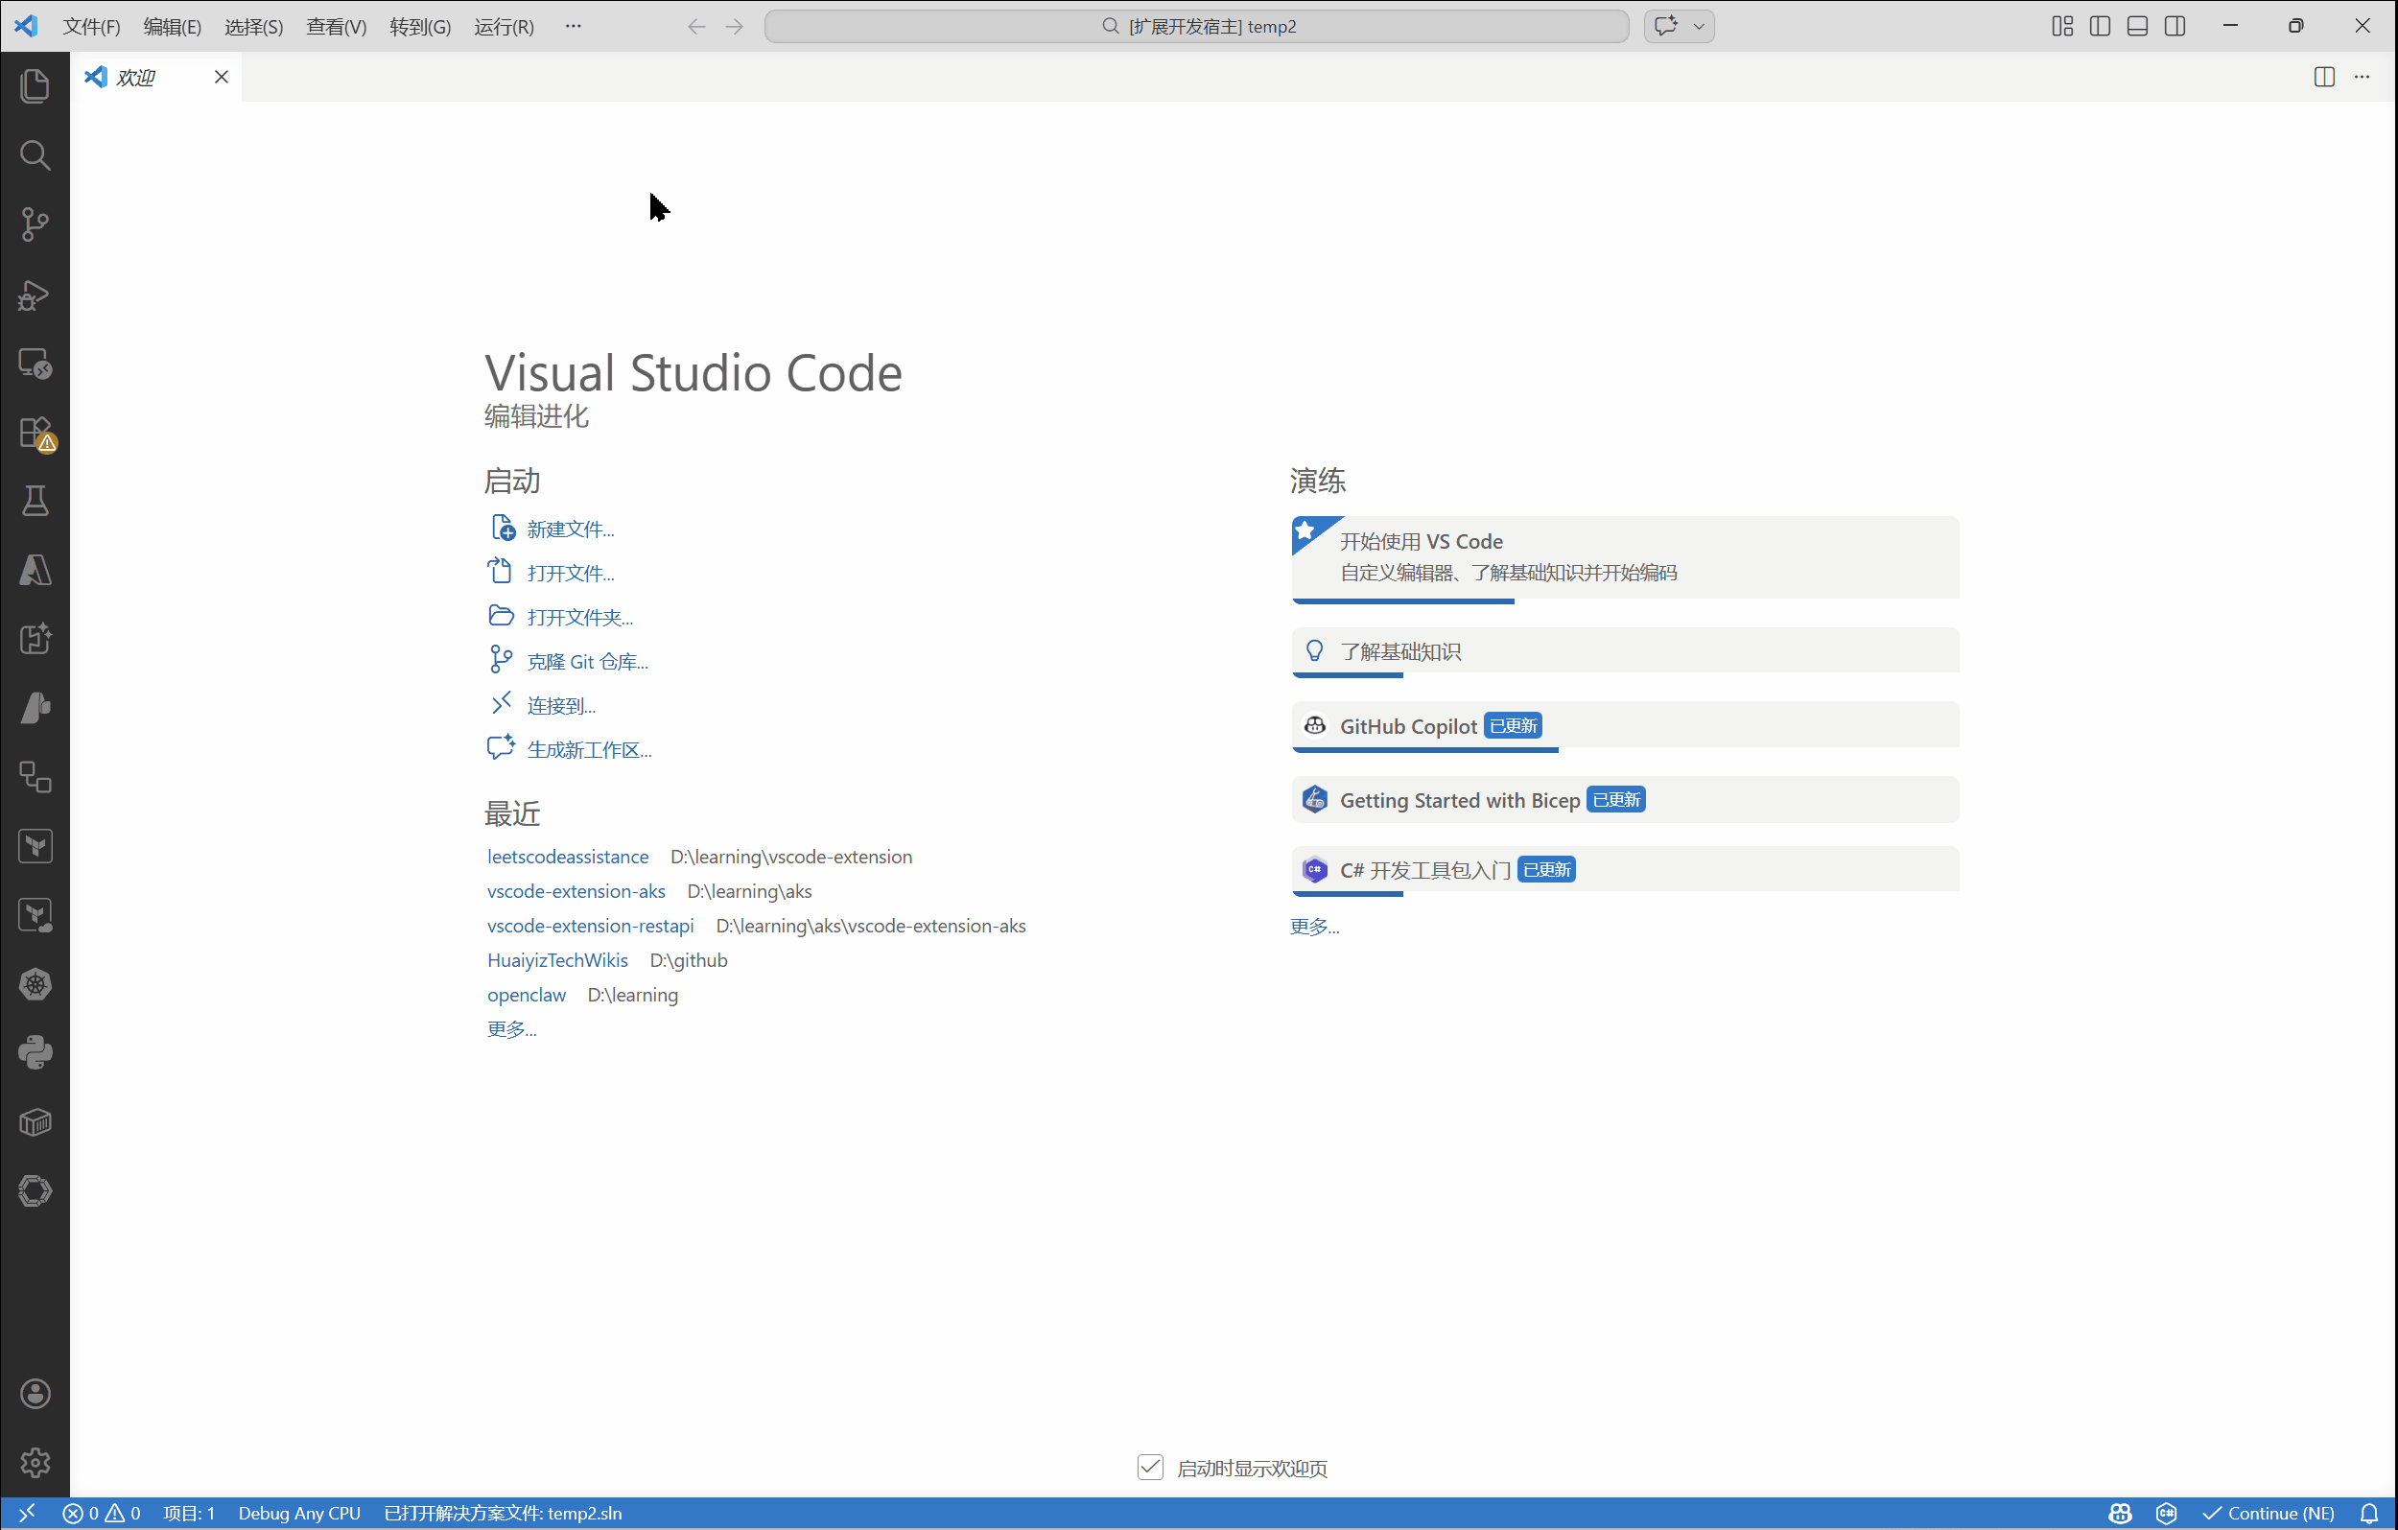Click 生成新工作区... link
The width and height of the screenshot is (2398, 1530).
click(x=590, y=750)
